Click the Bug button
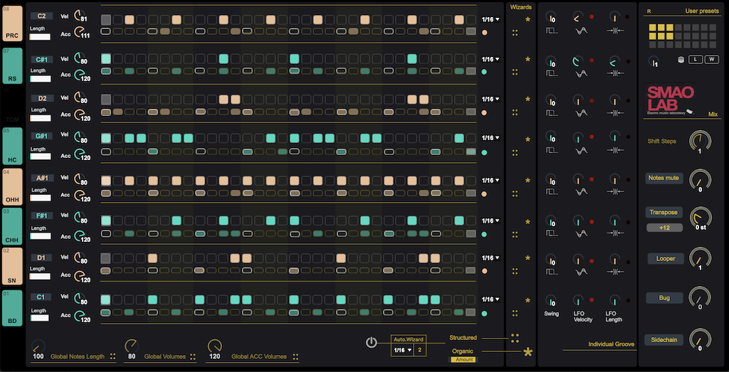Viewport: 729px width, 372px height. (x=664, y=298)
